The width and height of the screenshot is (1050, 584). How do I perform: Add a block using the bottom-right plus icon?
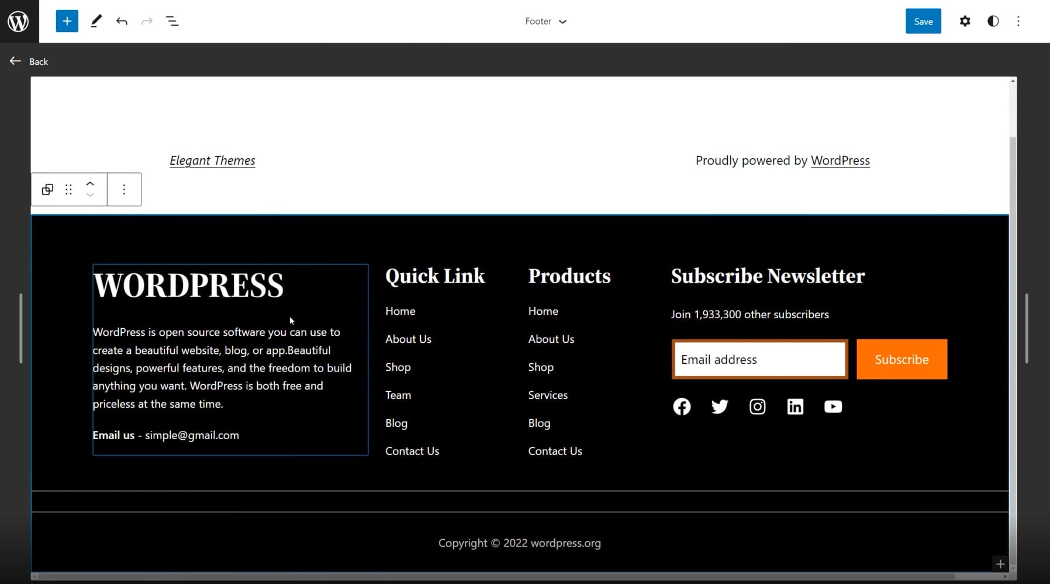coord(1000,564)
